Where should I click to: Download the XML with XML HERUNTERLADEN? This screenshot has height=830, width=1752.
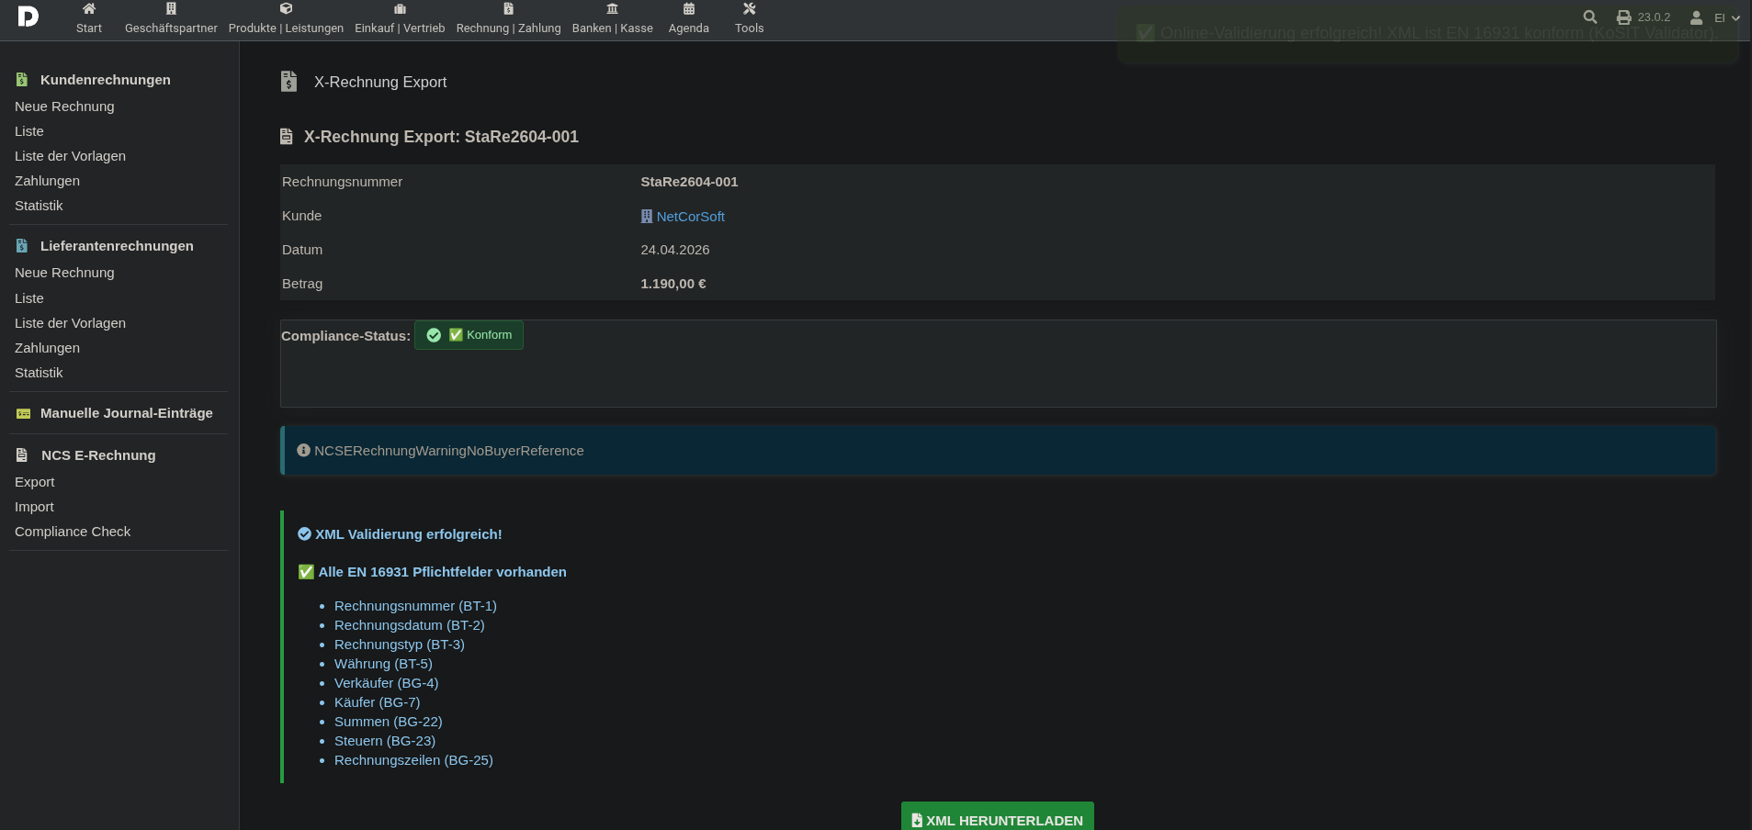997,819
